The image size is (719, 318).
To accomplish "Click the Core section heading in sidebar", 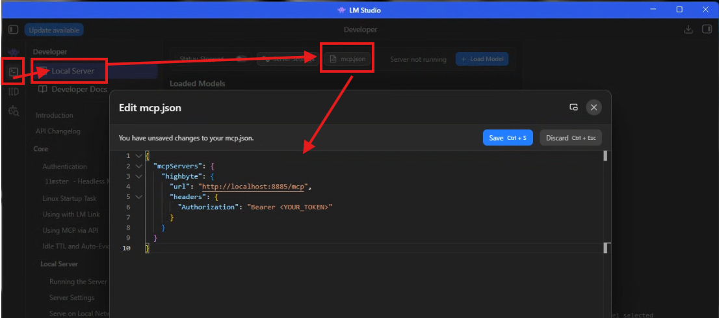I will click(41, 149).
